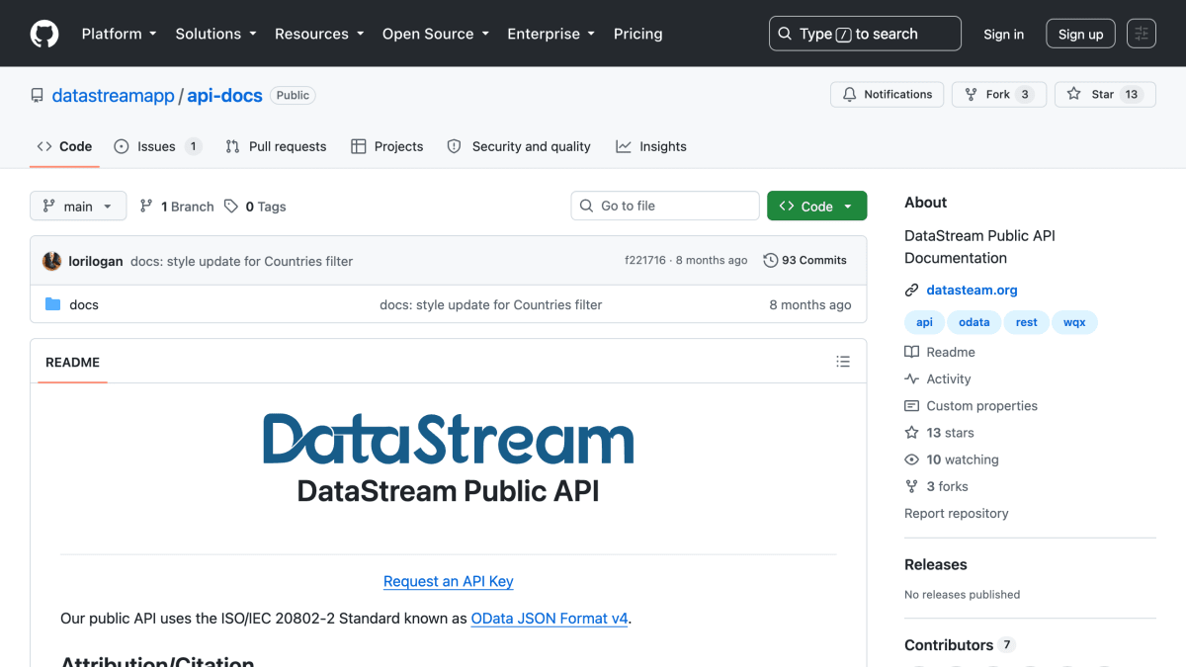Click the lorilogan author name
Image resolution: width=1186 pixels, height=667 pixels.
point(96,261)
